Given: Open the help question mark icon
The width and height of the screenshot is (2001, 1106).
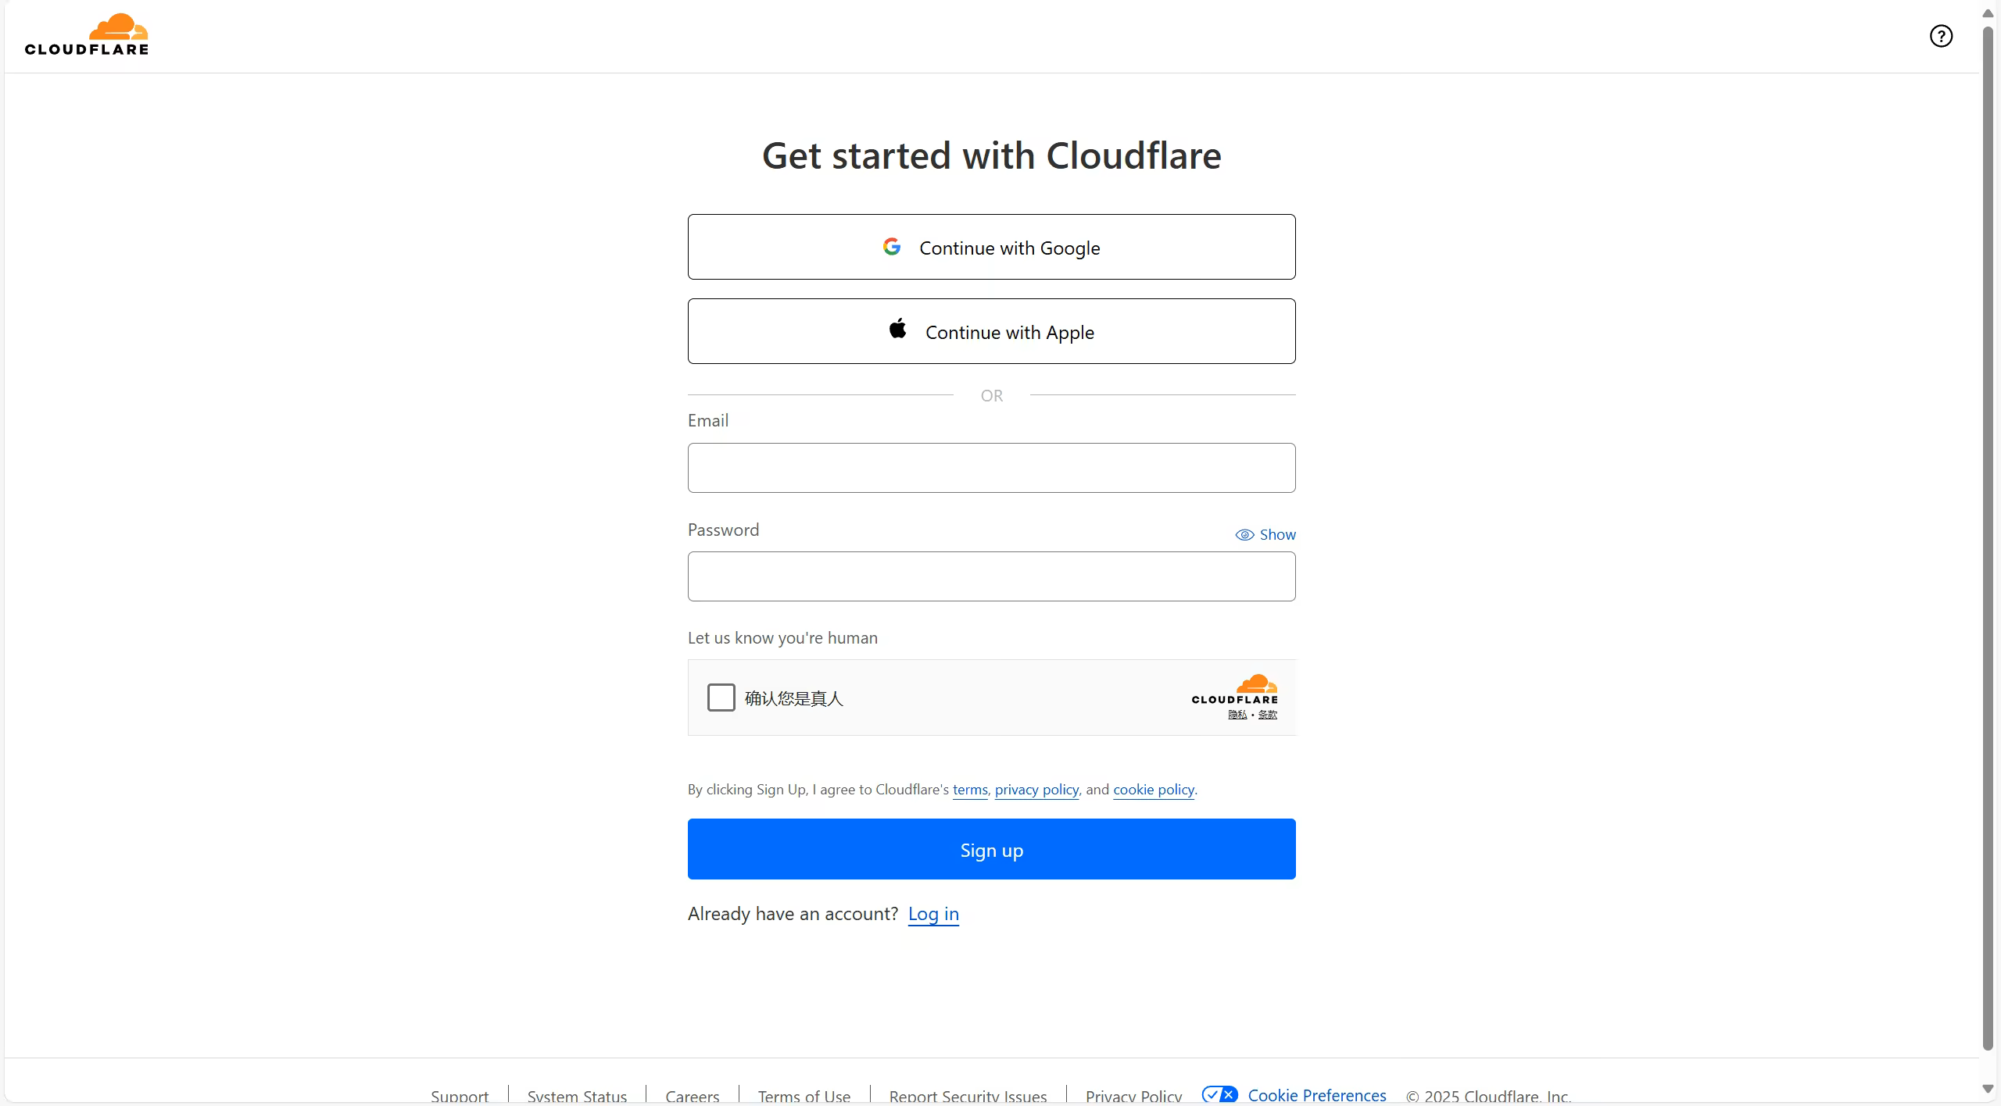Looking at the screenshot, I should tap(1941, 36).
